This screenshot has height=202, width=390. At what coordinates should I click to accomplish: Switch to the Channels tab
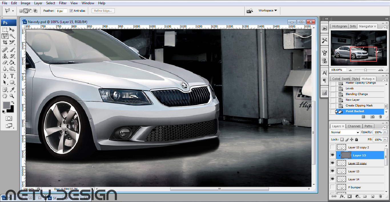point(354,126)
